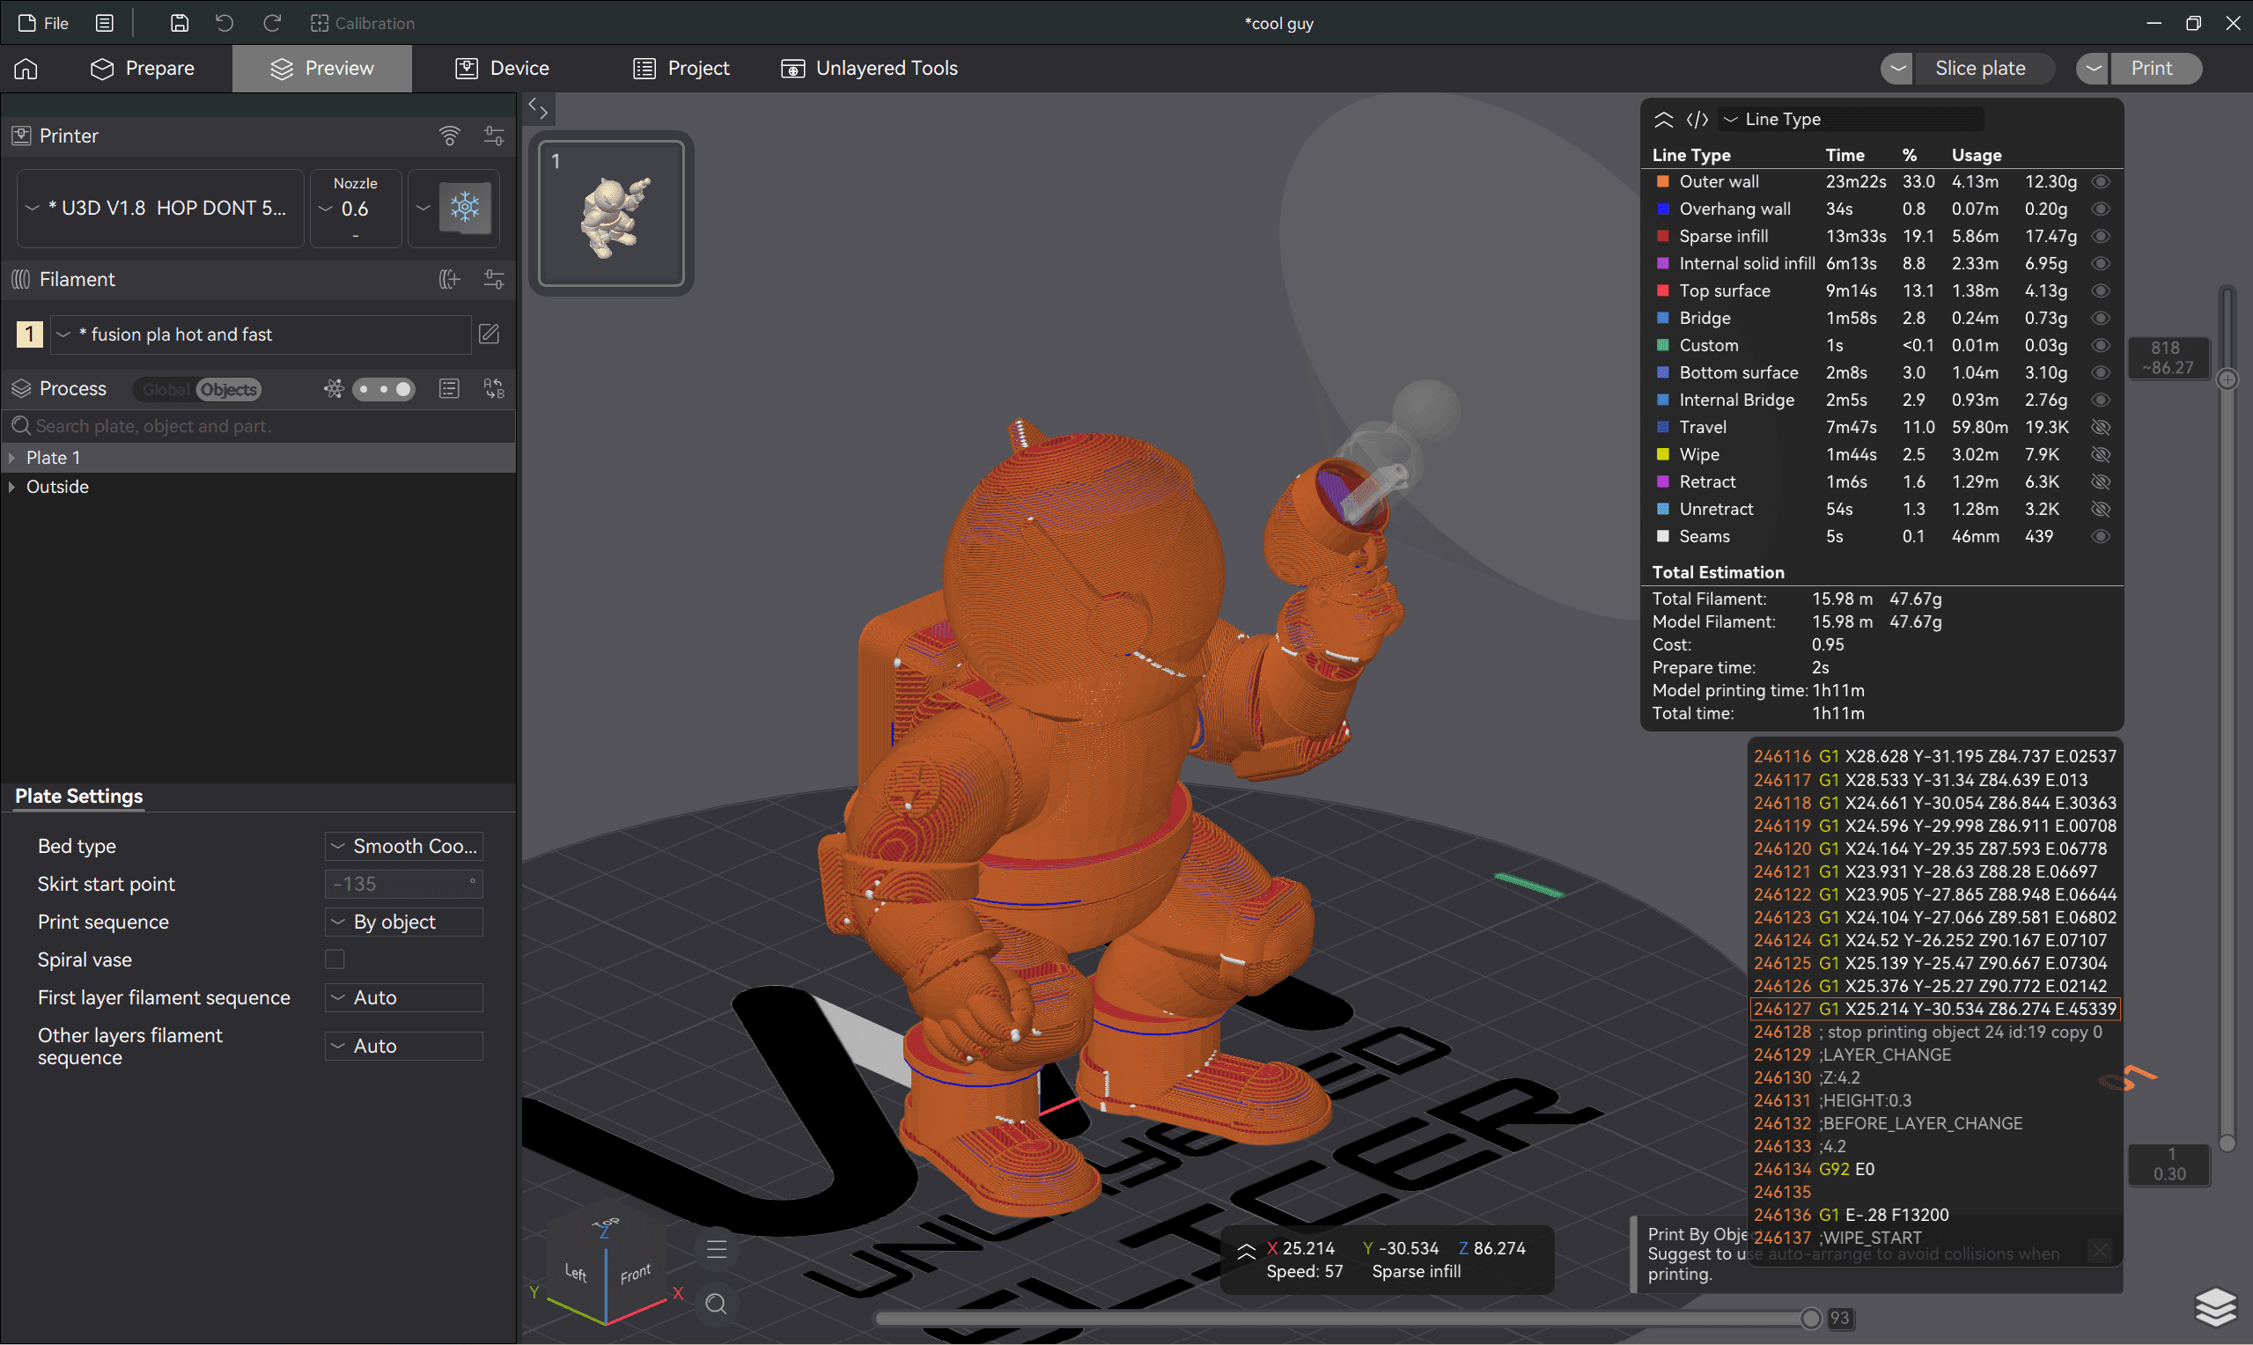Select the plate 1 thumbnail
The image size is (2253, 1345).
point(612,214)
